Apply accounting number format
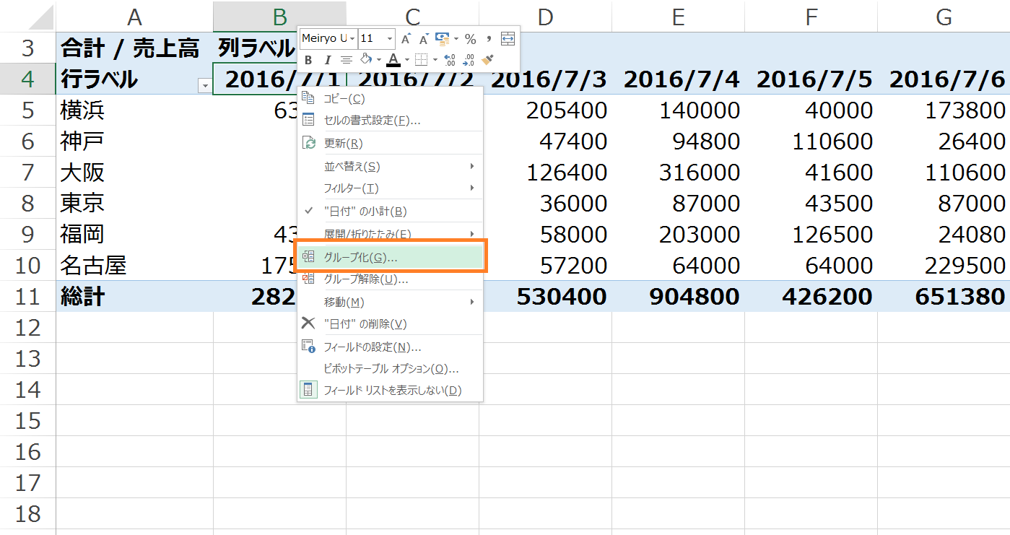The width and height of the screenshot is (1010, 535). 443,39
